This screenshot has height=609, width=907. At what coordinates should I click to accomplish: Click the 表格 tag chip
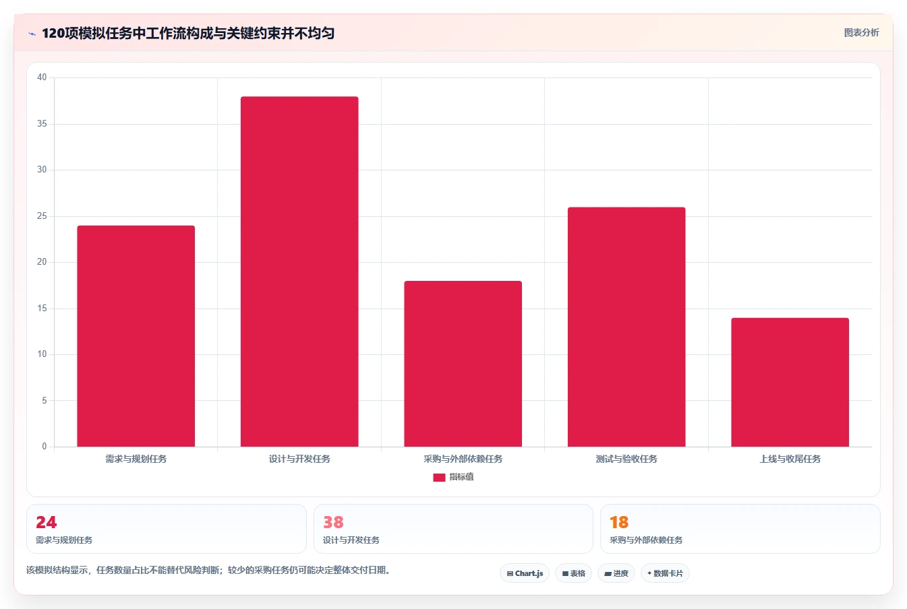(573, 573)
